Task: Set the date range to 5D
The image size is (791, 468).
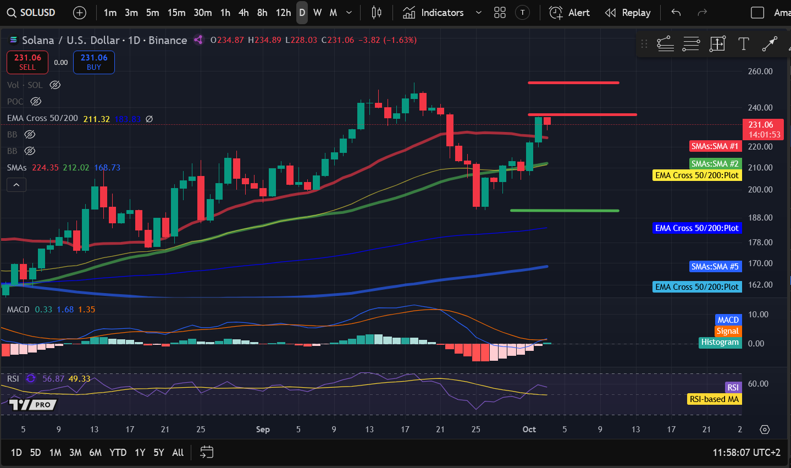Action: click(35, 453)
